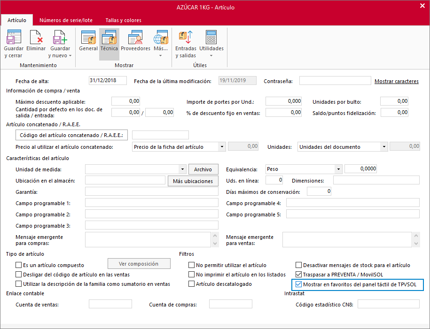Click the Ver composición button

point(139,264)
